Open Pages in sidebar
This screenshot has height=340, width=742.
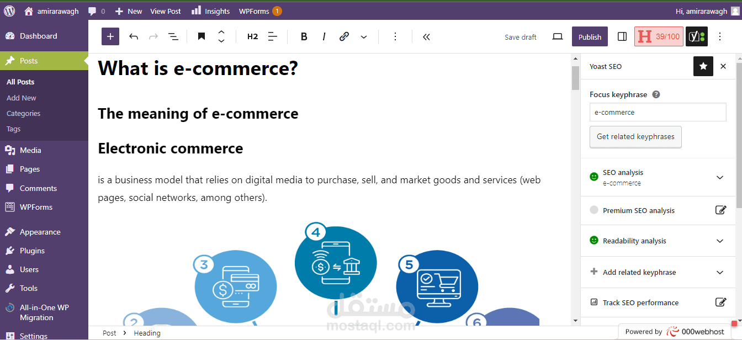pyautogui.click(x=44, y=169)
